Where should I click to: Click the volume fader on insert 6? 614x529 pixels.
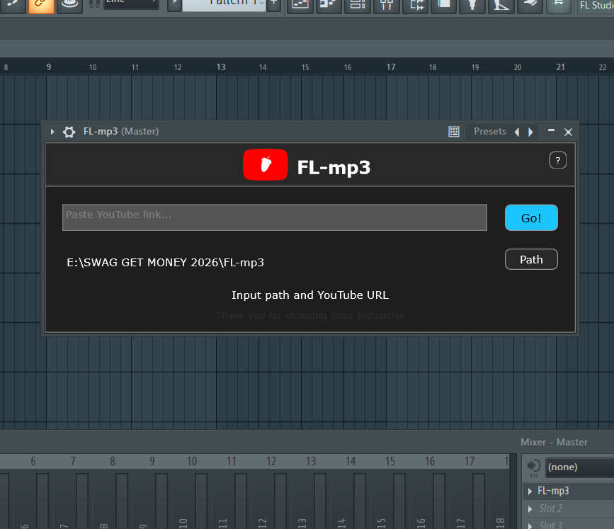pyautogui.click(x=42, y=501)
